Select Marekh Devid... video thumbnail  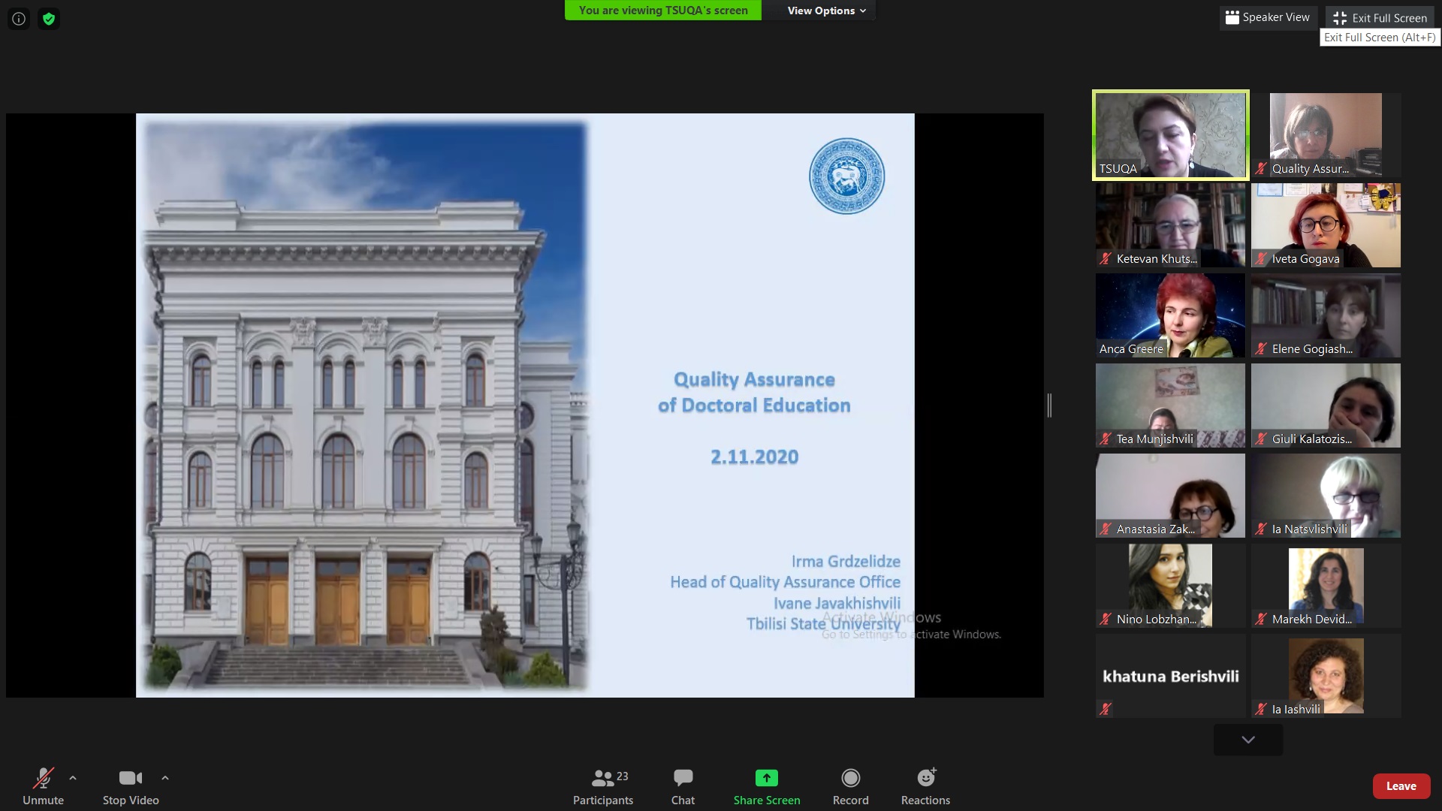pos(1326,586)
